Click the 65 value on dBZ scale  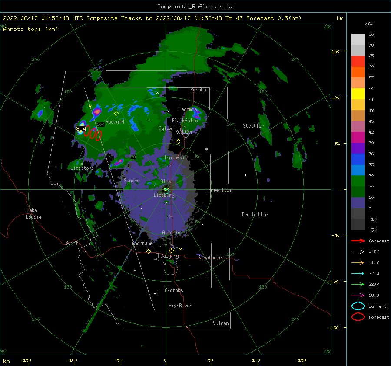(371, 56)
